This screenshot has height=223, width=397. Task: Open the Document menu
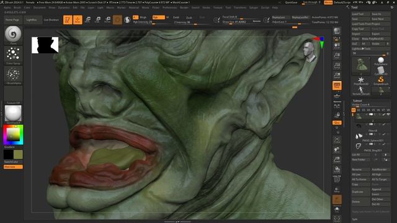click(40, 7)
